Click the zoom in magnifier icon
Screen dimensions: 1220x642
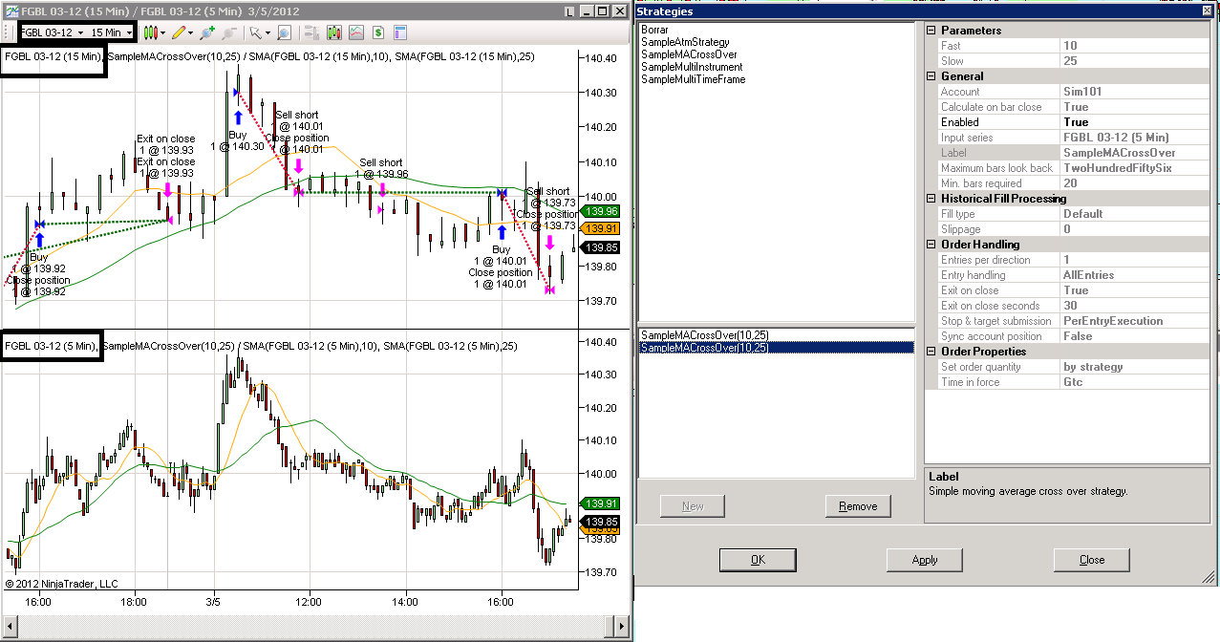point(208,32)
